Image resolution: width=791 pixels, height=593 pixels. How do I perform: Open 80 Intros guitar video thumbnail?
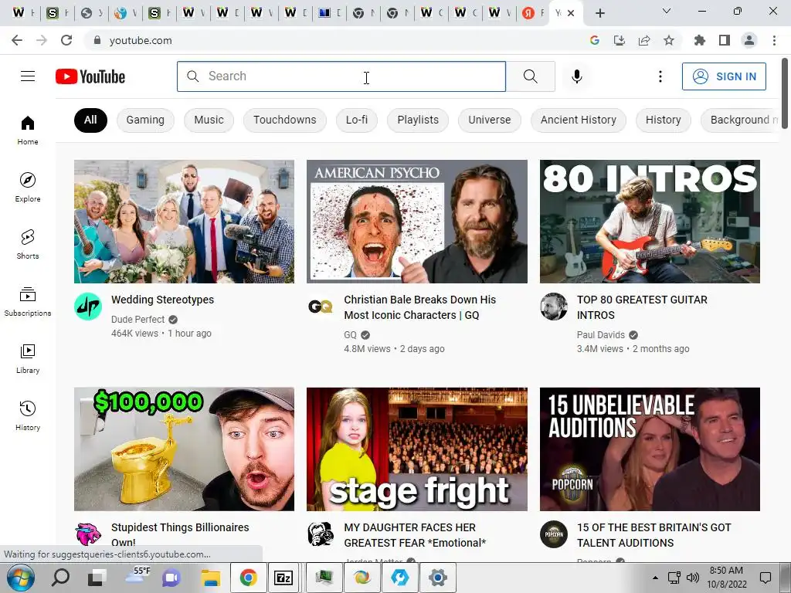pyautogui.click(x=650, y=222)
